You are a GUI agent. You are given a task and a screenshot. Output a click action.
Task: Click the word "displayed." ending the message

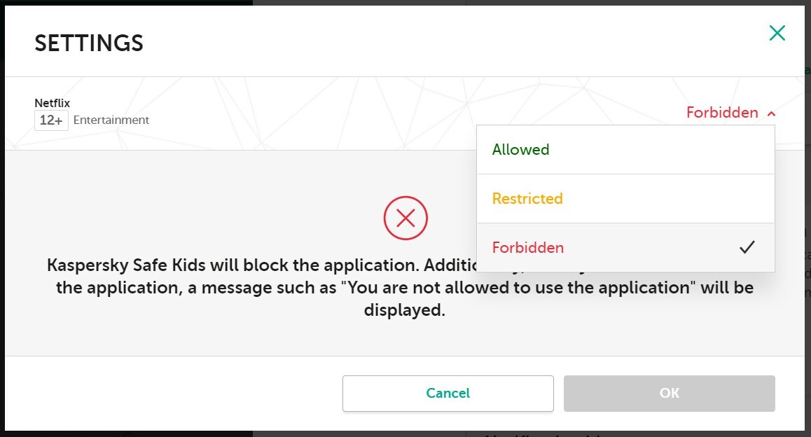coord(405,310)
